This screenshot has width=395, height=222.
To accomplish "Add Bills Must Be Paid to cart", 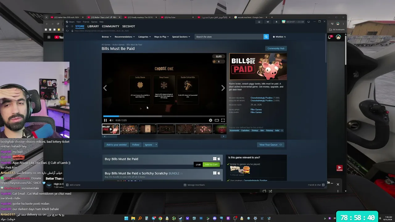I will pos(211,165).
